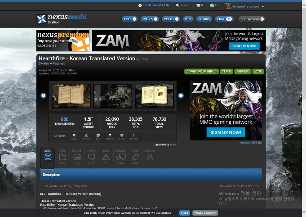Click What's a cookie? button
The image size is (306, 217).
click(x=205, y=213)
